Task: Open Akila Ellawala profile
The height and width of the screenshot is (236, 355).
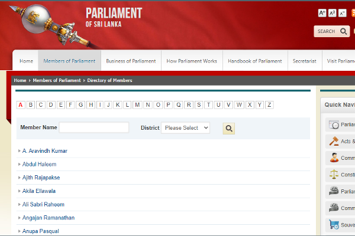Action: (38, 191)
